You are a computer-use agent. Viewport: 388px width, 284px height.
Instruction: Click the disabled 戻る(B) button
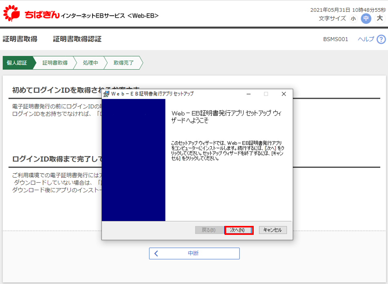[209, 230]
